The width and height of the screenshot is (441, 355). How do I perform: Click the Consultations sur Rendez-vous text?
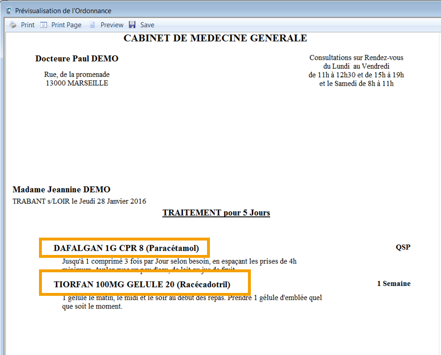[x=356, y=58]
